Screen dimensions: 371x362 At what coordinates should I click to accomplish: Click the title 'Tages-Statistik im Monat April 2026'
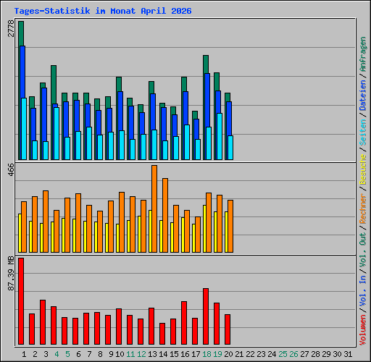tap(103, 11)
